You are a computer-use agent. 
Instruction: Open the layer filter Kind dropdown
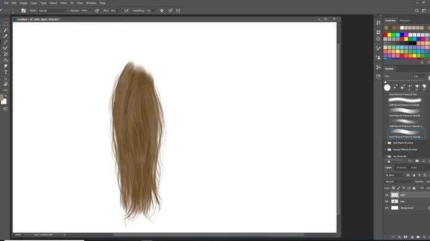coord(394,175)
